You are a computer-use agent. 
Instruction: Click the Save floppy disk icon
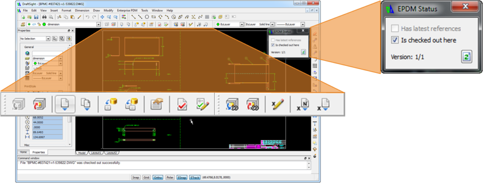point(36,17)
